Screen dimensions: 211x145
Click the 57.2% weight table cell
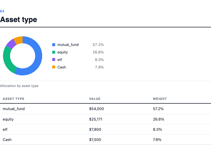[158, 109]
